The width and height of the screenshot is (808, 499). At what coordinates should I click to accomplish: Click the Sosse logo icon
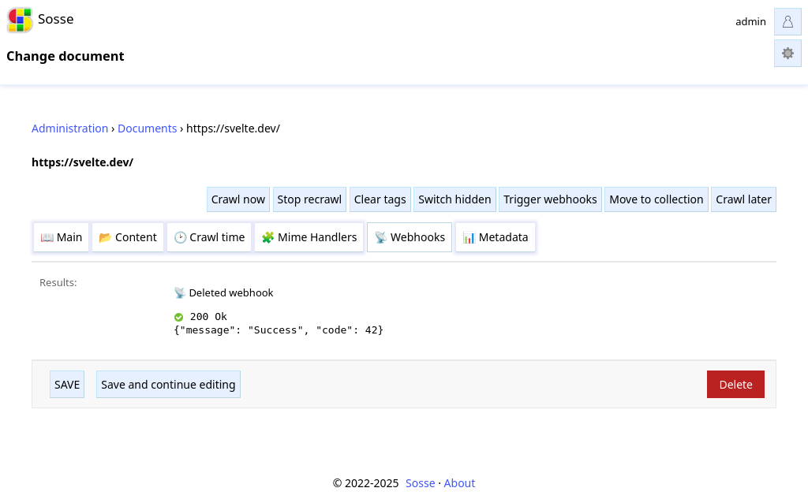20,20
